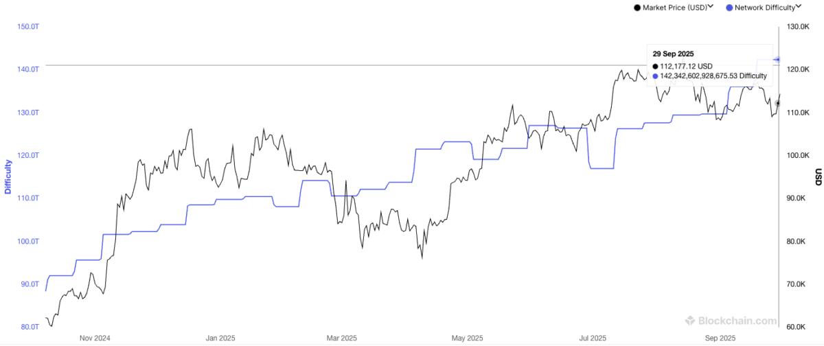The image size is (824, 346).
Task: Click the Blockchain.com cube logo icon
Action: tap(690, 320)
